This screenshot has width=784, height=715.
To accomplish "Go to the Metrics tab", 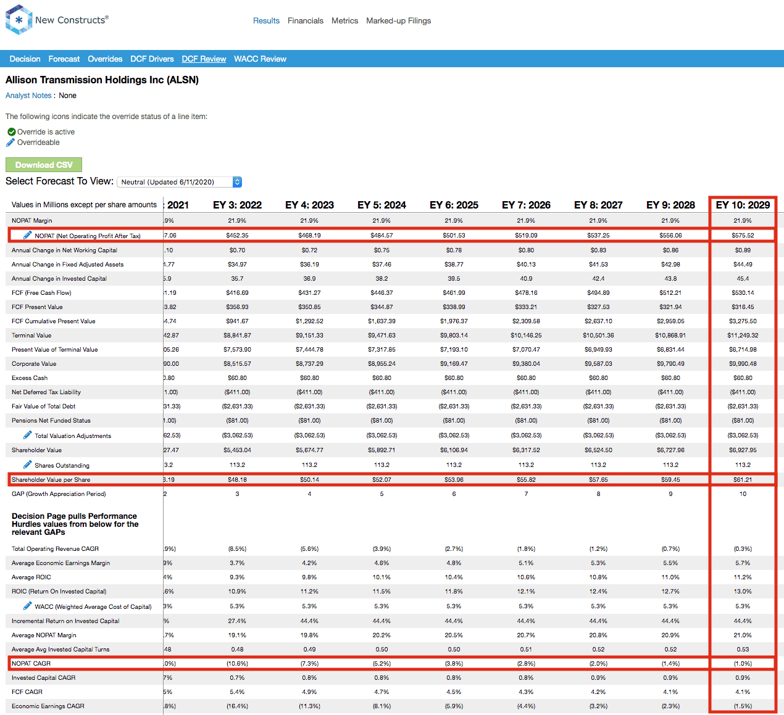I will click(344, 21).
